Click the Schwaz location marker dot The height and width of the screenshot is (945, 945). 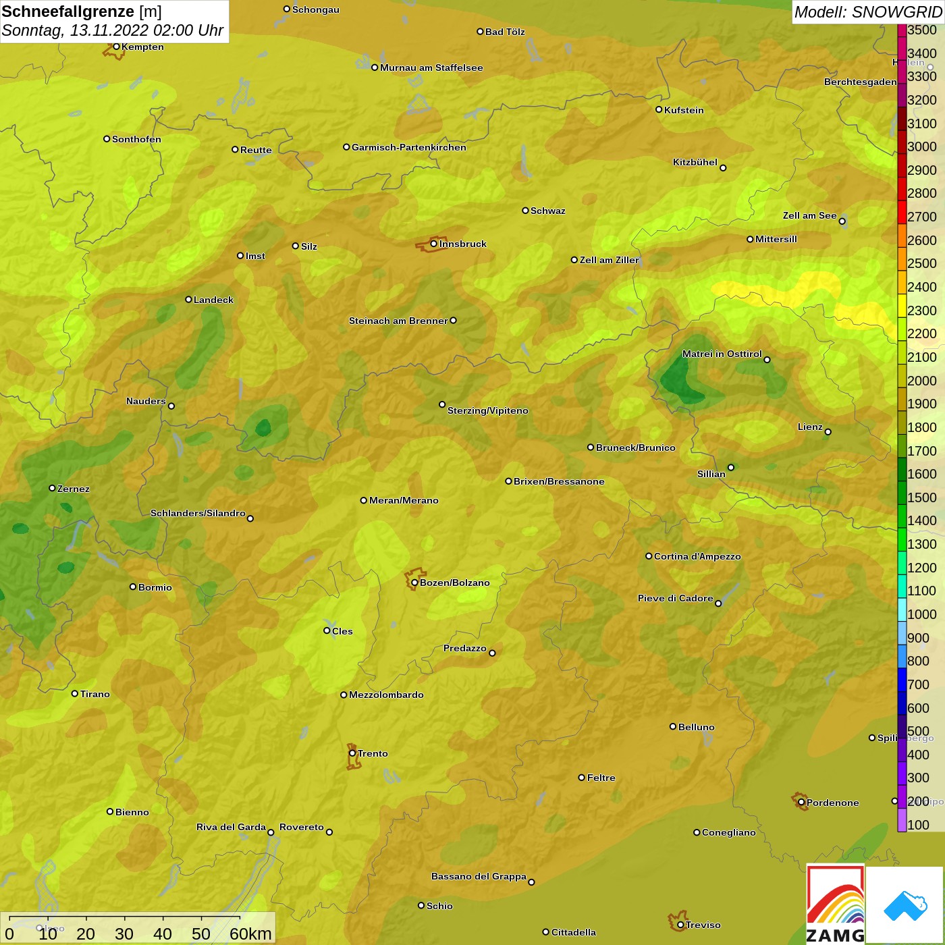click(525, 211)
